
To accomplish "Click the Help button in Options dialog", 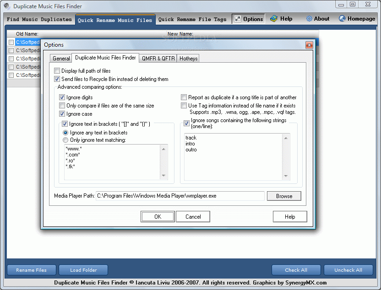I will point(290,216).
